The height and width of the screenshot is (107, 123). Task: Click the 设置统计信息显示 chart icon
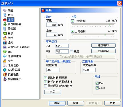[x=5, y=47]
